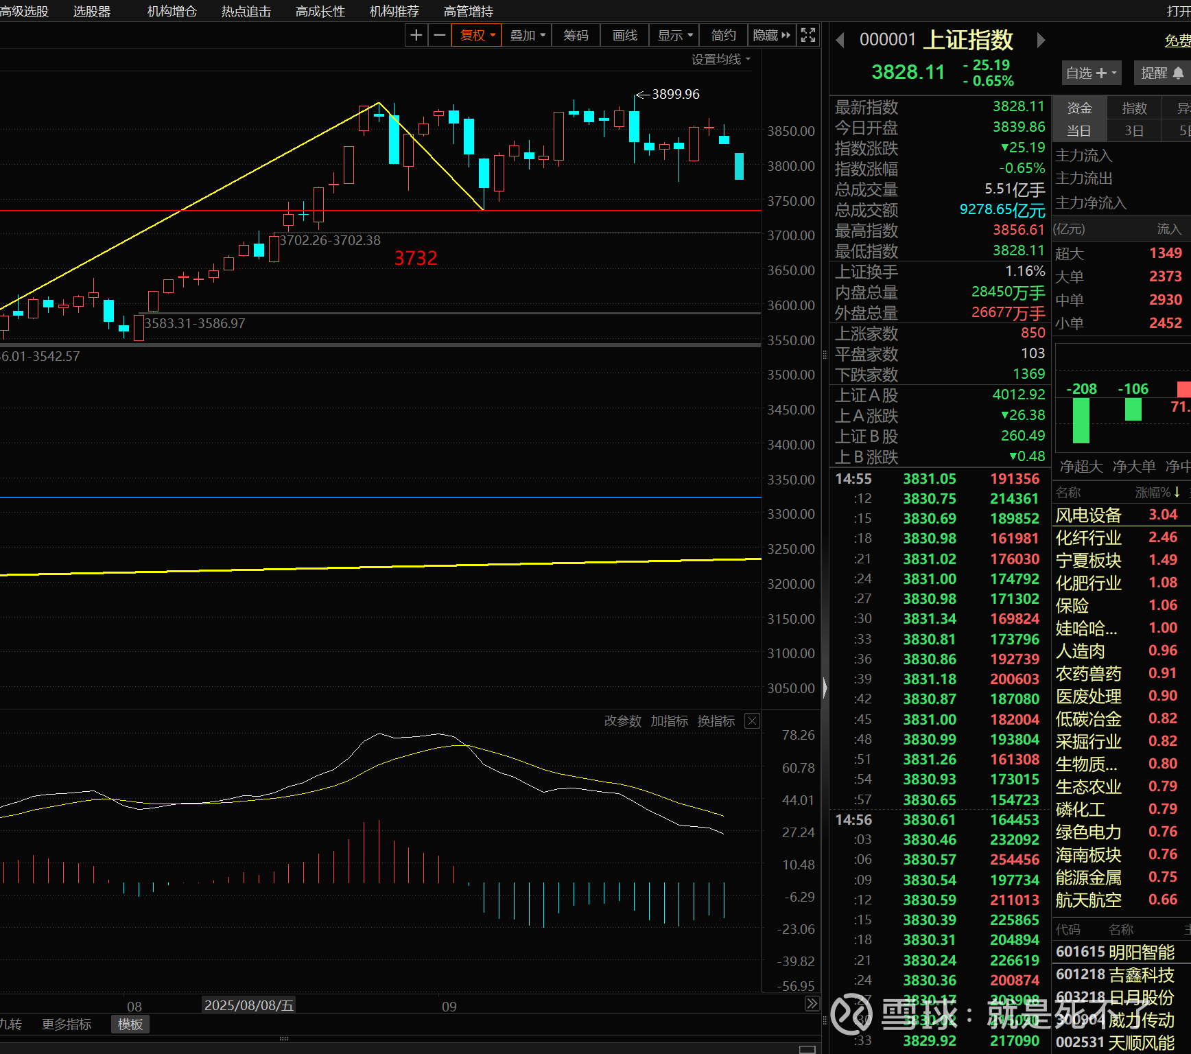
Task: Click 加指标 to add an indicator
Action: click(x=670, y=721)
